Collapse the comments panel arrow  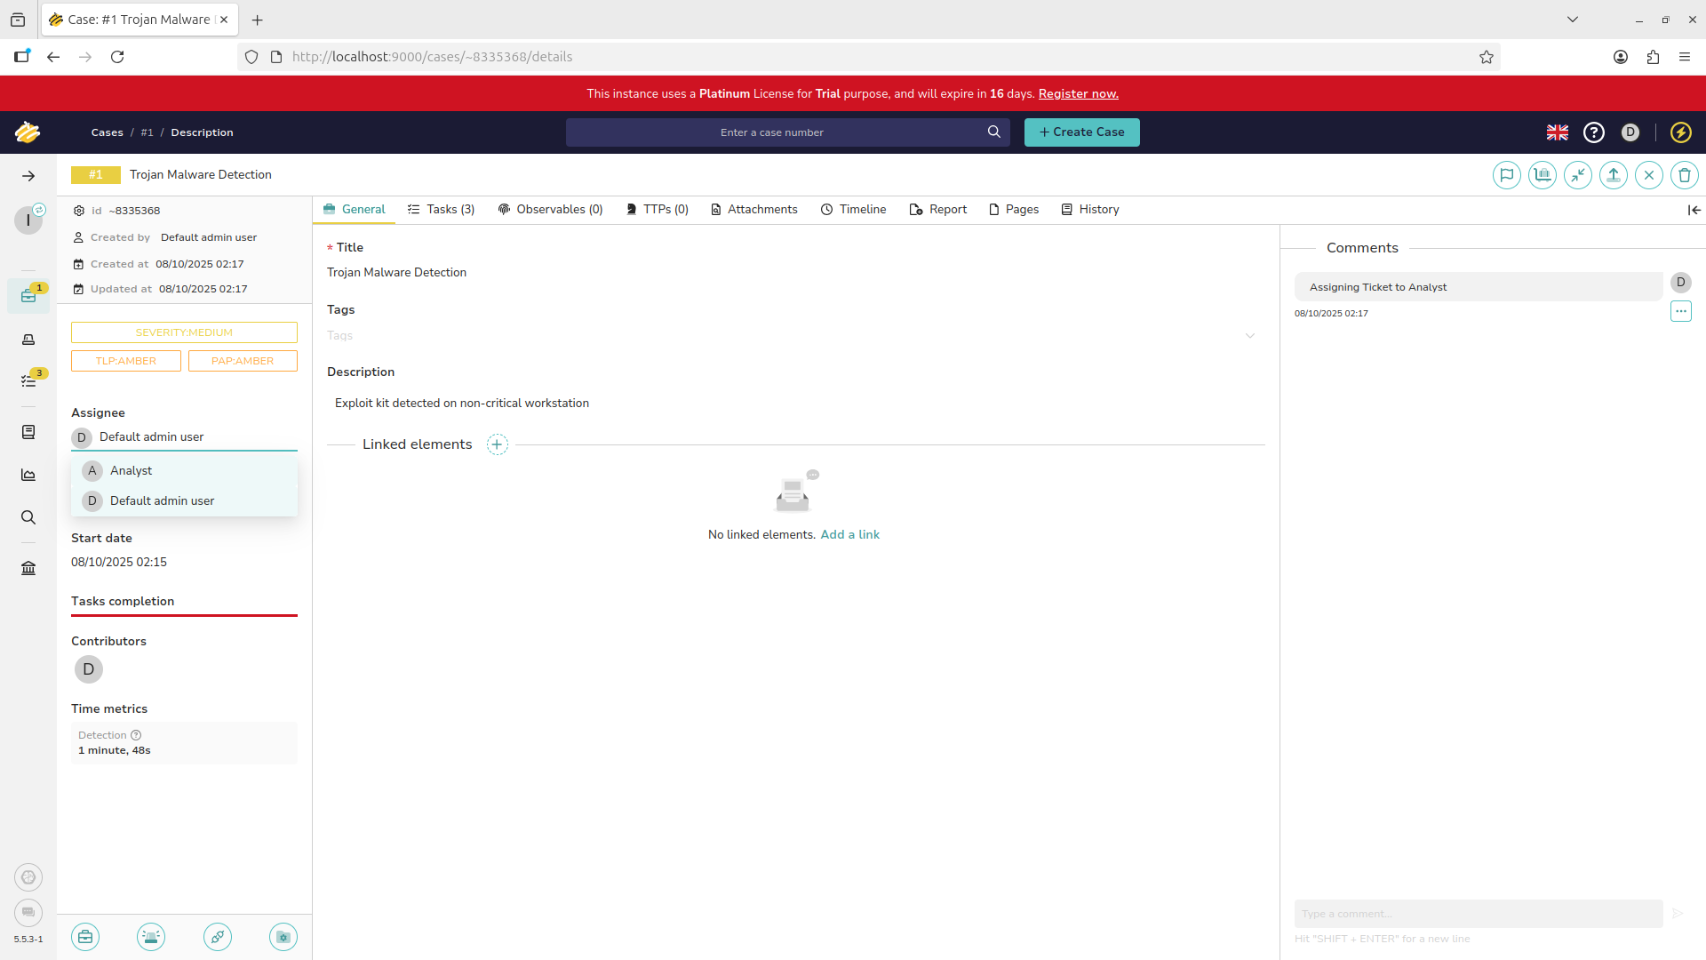click(1694, 210)
